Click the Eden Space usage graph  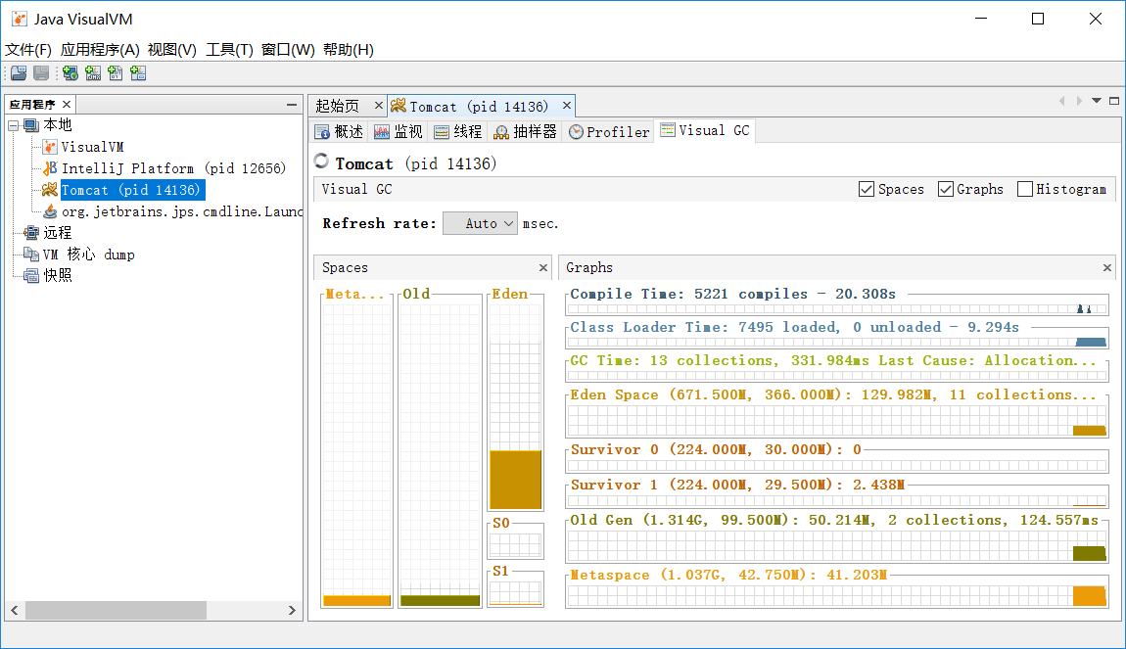[836, 421]
